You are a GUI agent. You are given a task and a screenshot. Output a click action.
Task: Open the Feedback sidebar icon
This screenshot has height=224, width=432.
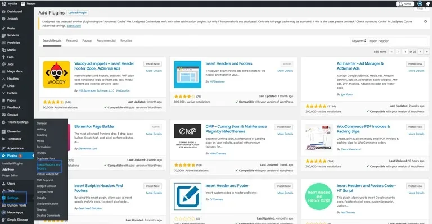pos(3,107)
